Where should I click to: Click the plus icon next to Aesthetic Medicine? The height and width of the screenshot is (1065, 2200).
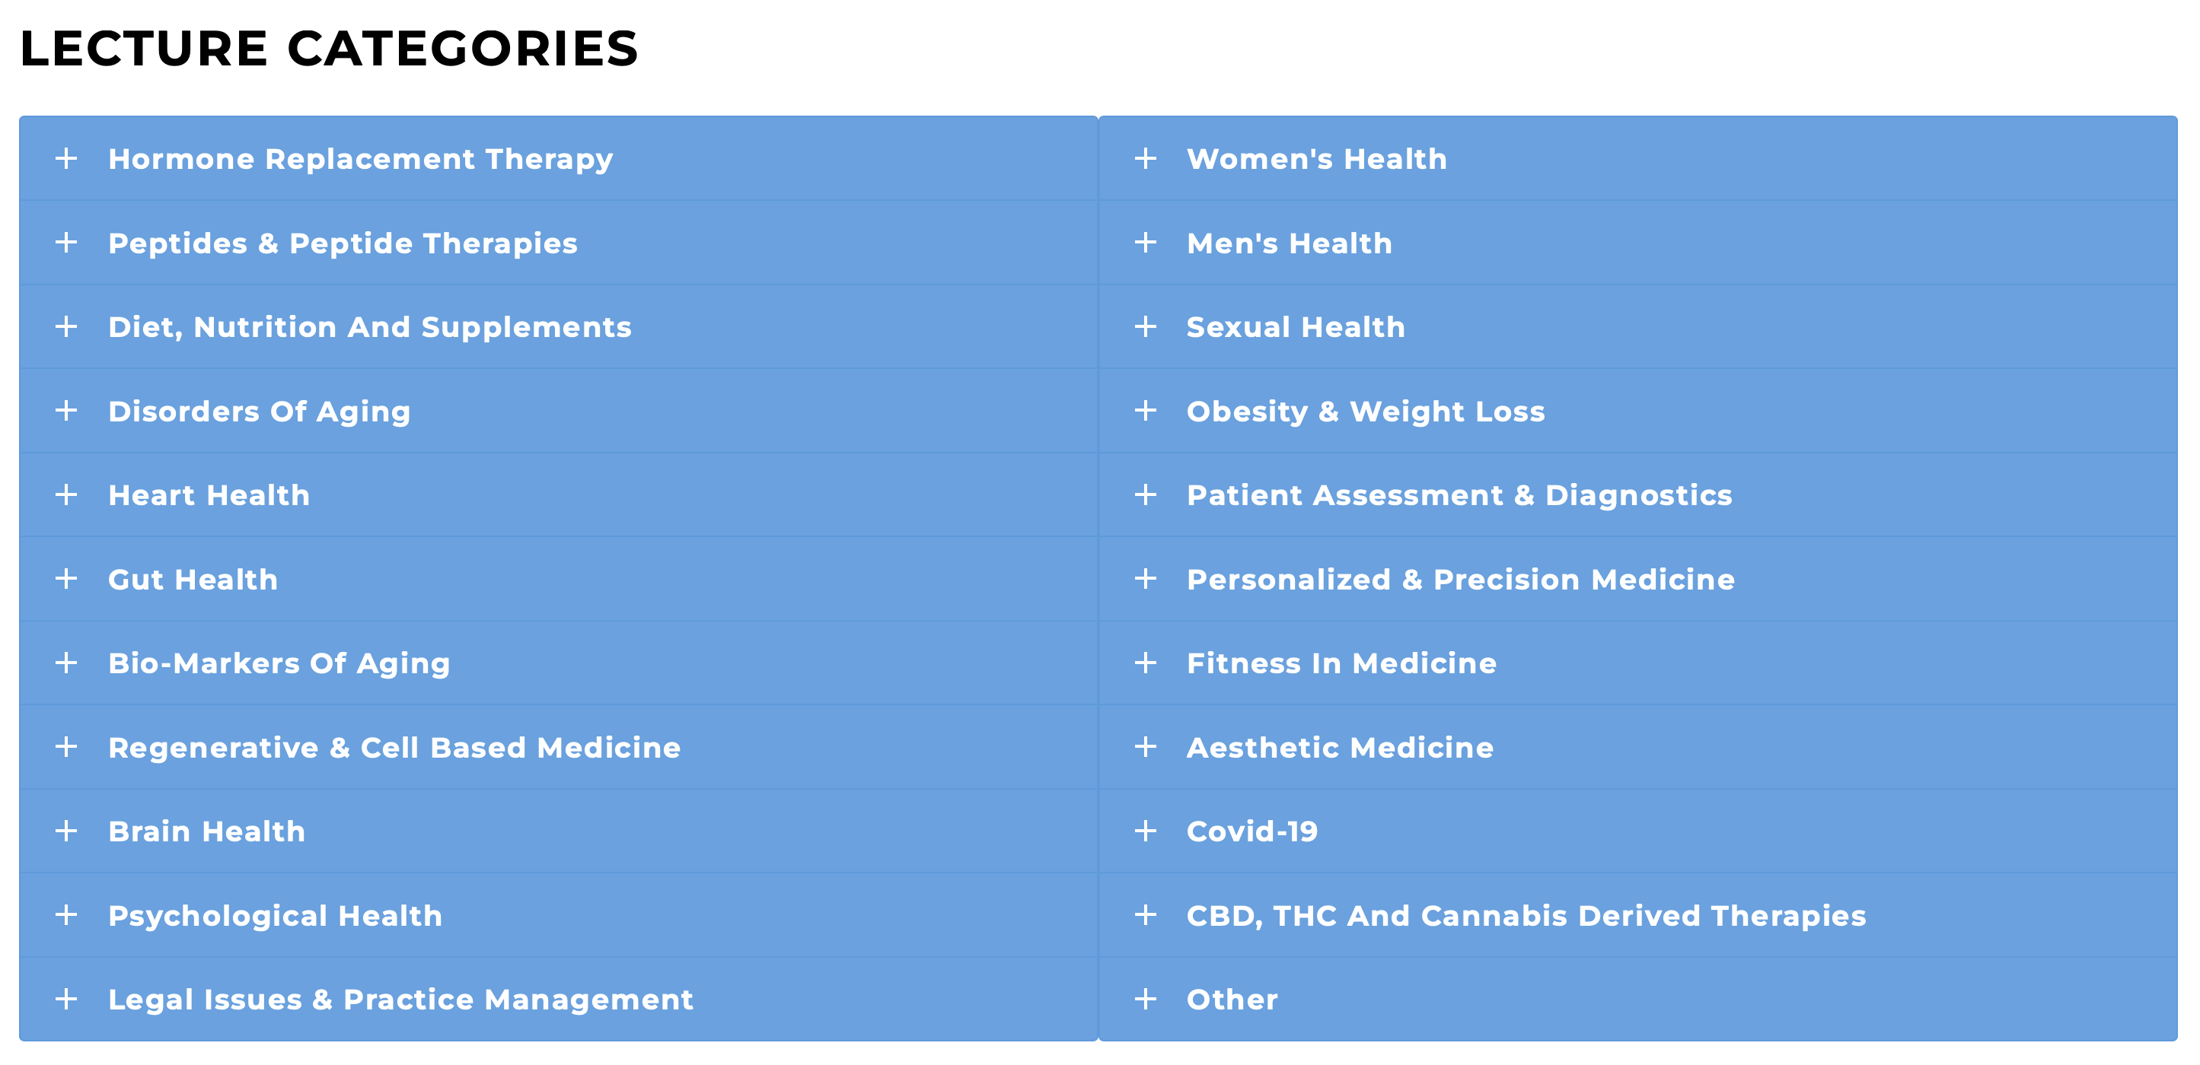coord(1145,748)
